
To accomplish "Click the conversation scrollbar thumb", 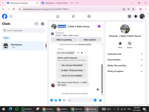I will coord(102,79).
